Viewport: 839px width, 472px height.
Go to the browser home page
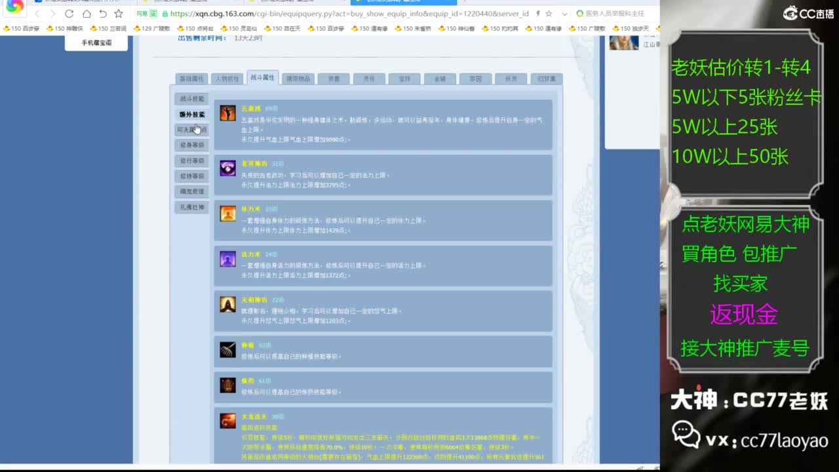pyautogui.click(x=87, y=14)
